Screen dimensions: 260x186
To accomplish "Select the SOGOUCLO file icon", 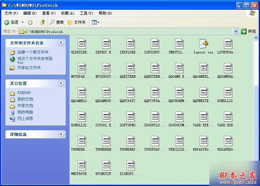I will pyautogui.click(x=155, y=117).
